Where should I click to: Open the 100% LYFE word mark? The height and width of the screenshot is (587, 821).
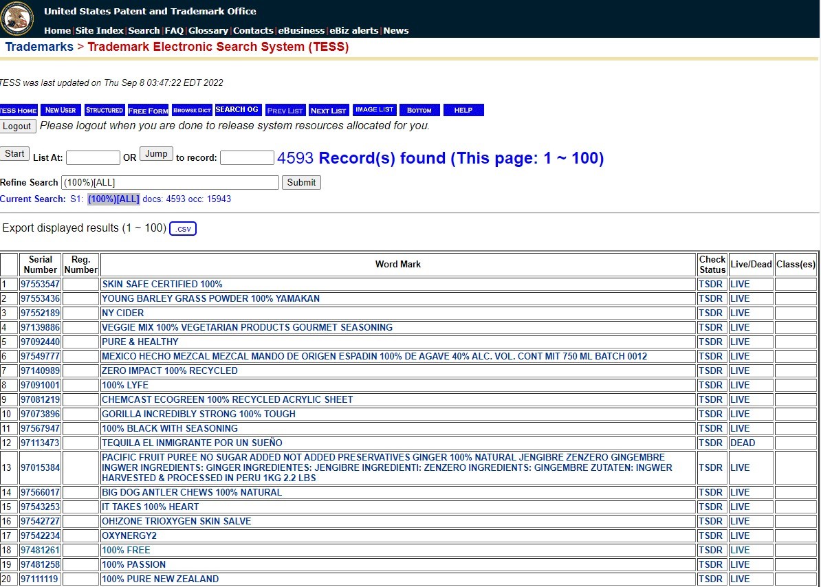(125, 385)
